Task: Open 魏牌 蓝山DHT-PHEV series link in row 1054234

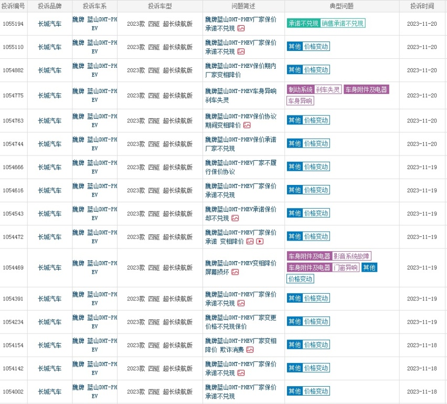Action: tap(94, 322)
